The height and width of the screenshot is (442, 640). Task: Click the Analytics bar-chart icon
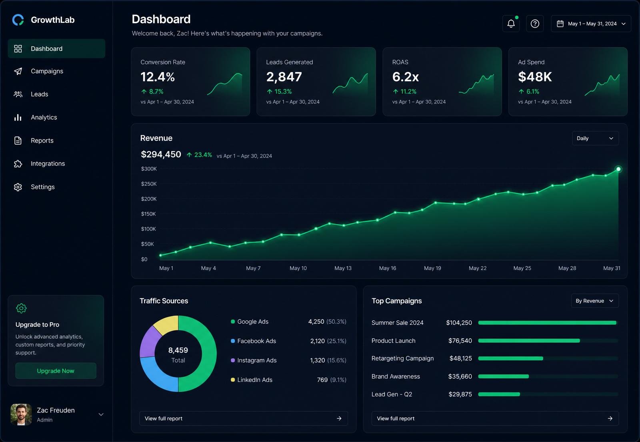18,117
